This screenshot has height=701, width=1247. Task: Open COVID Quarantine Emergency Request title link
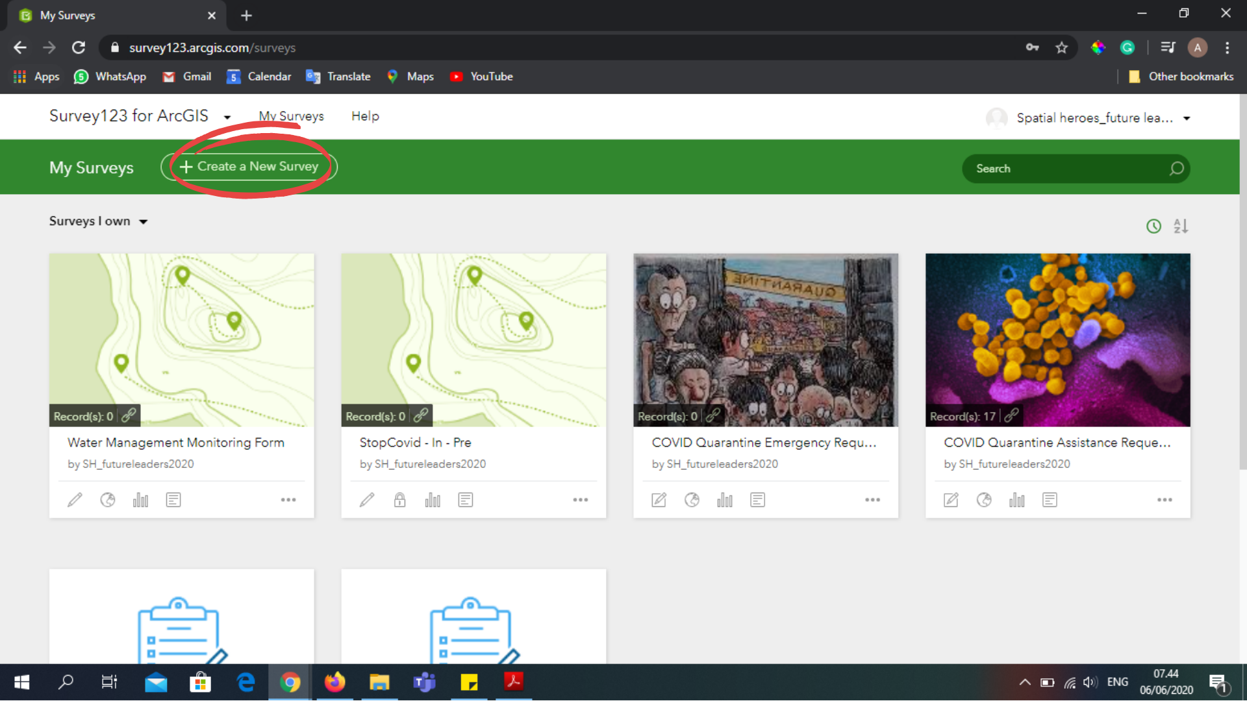click(764, 443)
